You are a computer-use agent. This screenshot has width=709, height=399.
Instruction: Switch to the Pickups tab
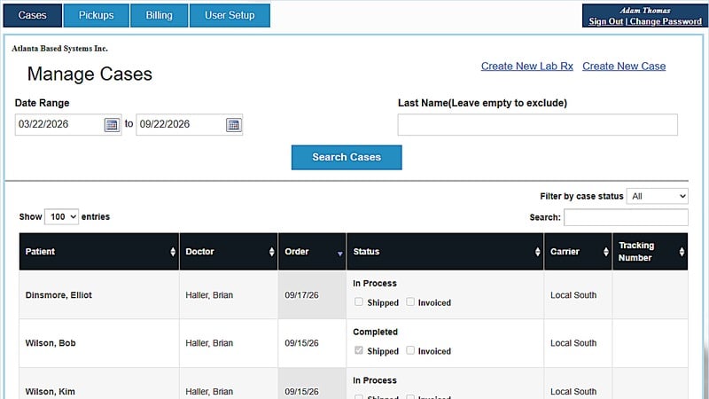pyautogui.click(x=97, y=15)
